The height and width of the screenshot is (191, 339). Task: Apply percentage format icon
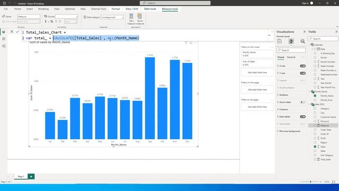click(52, 21)
